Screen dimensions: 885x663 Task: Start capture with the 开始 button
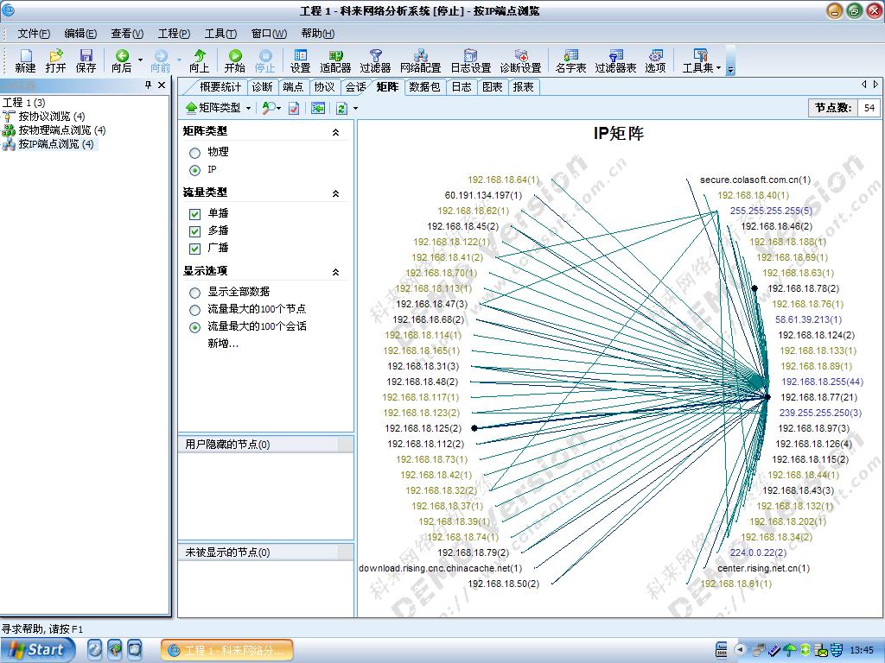(x=234, y=60)
